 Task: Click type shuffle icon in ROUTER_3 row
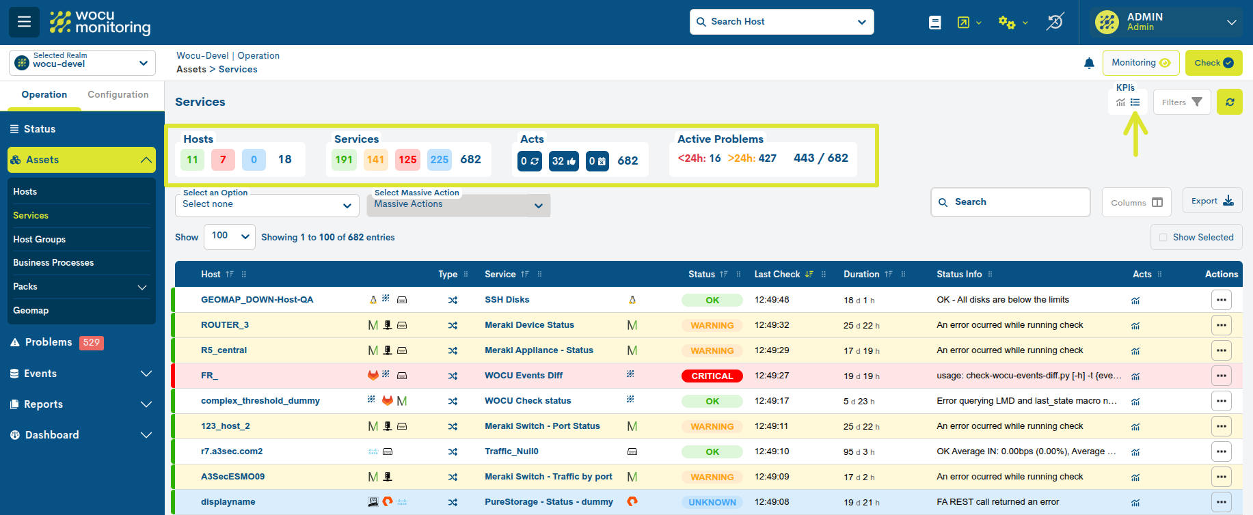coord(453,326)
